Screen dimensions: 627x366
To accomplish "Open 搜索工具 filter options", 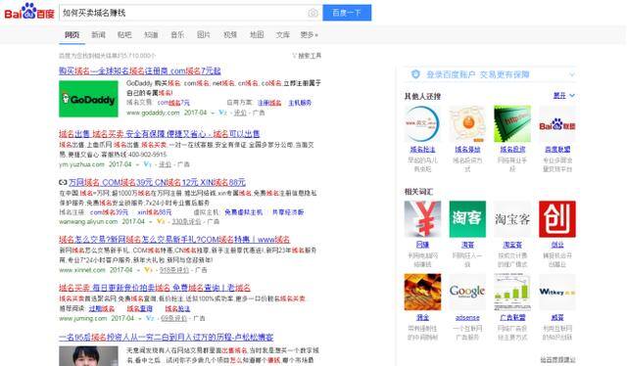I will click(307, 56).
